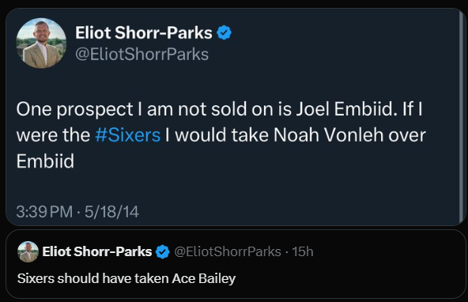Click the verified badge beside top display name
This screenshot has height=302, width=468.
pos(225,32)
